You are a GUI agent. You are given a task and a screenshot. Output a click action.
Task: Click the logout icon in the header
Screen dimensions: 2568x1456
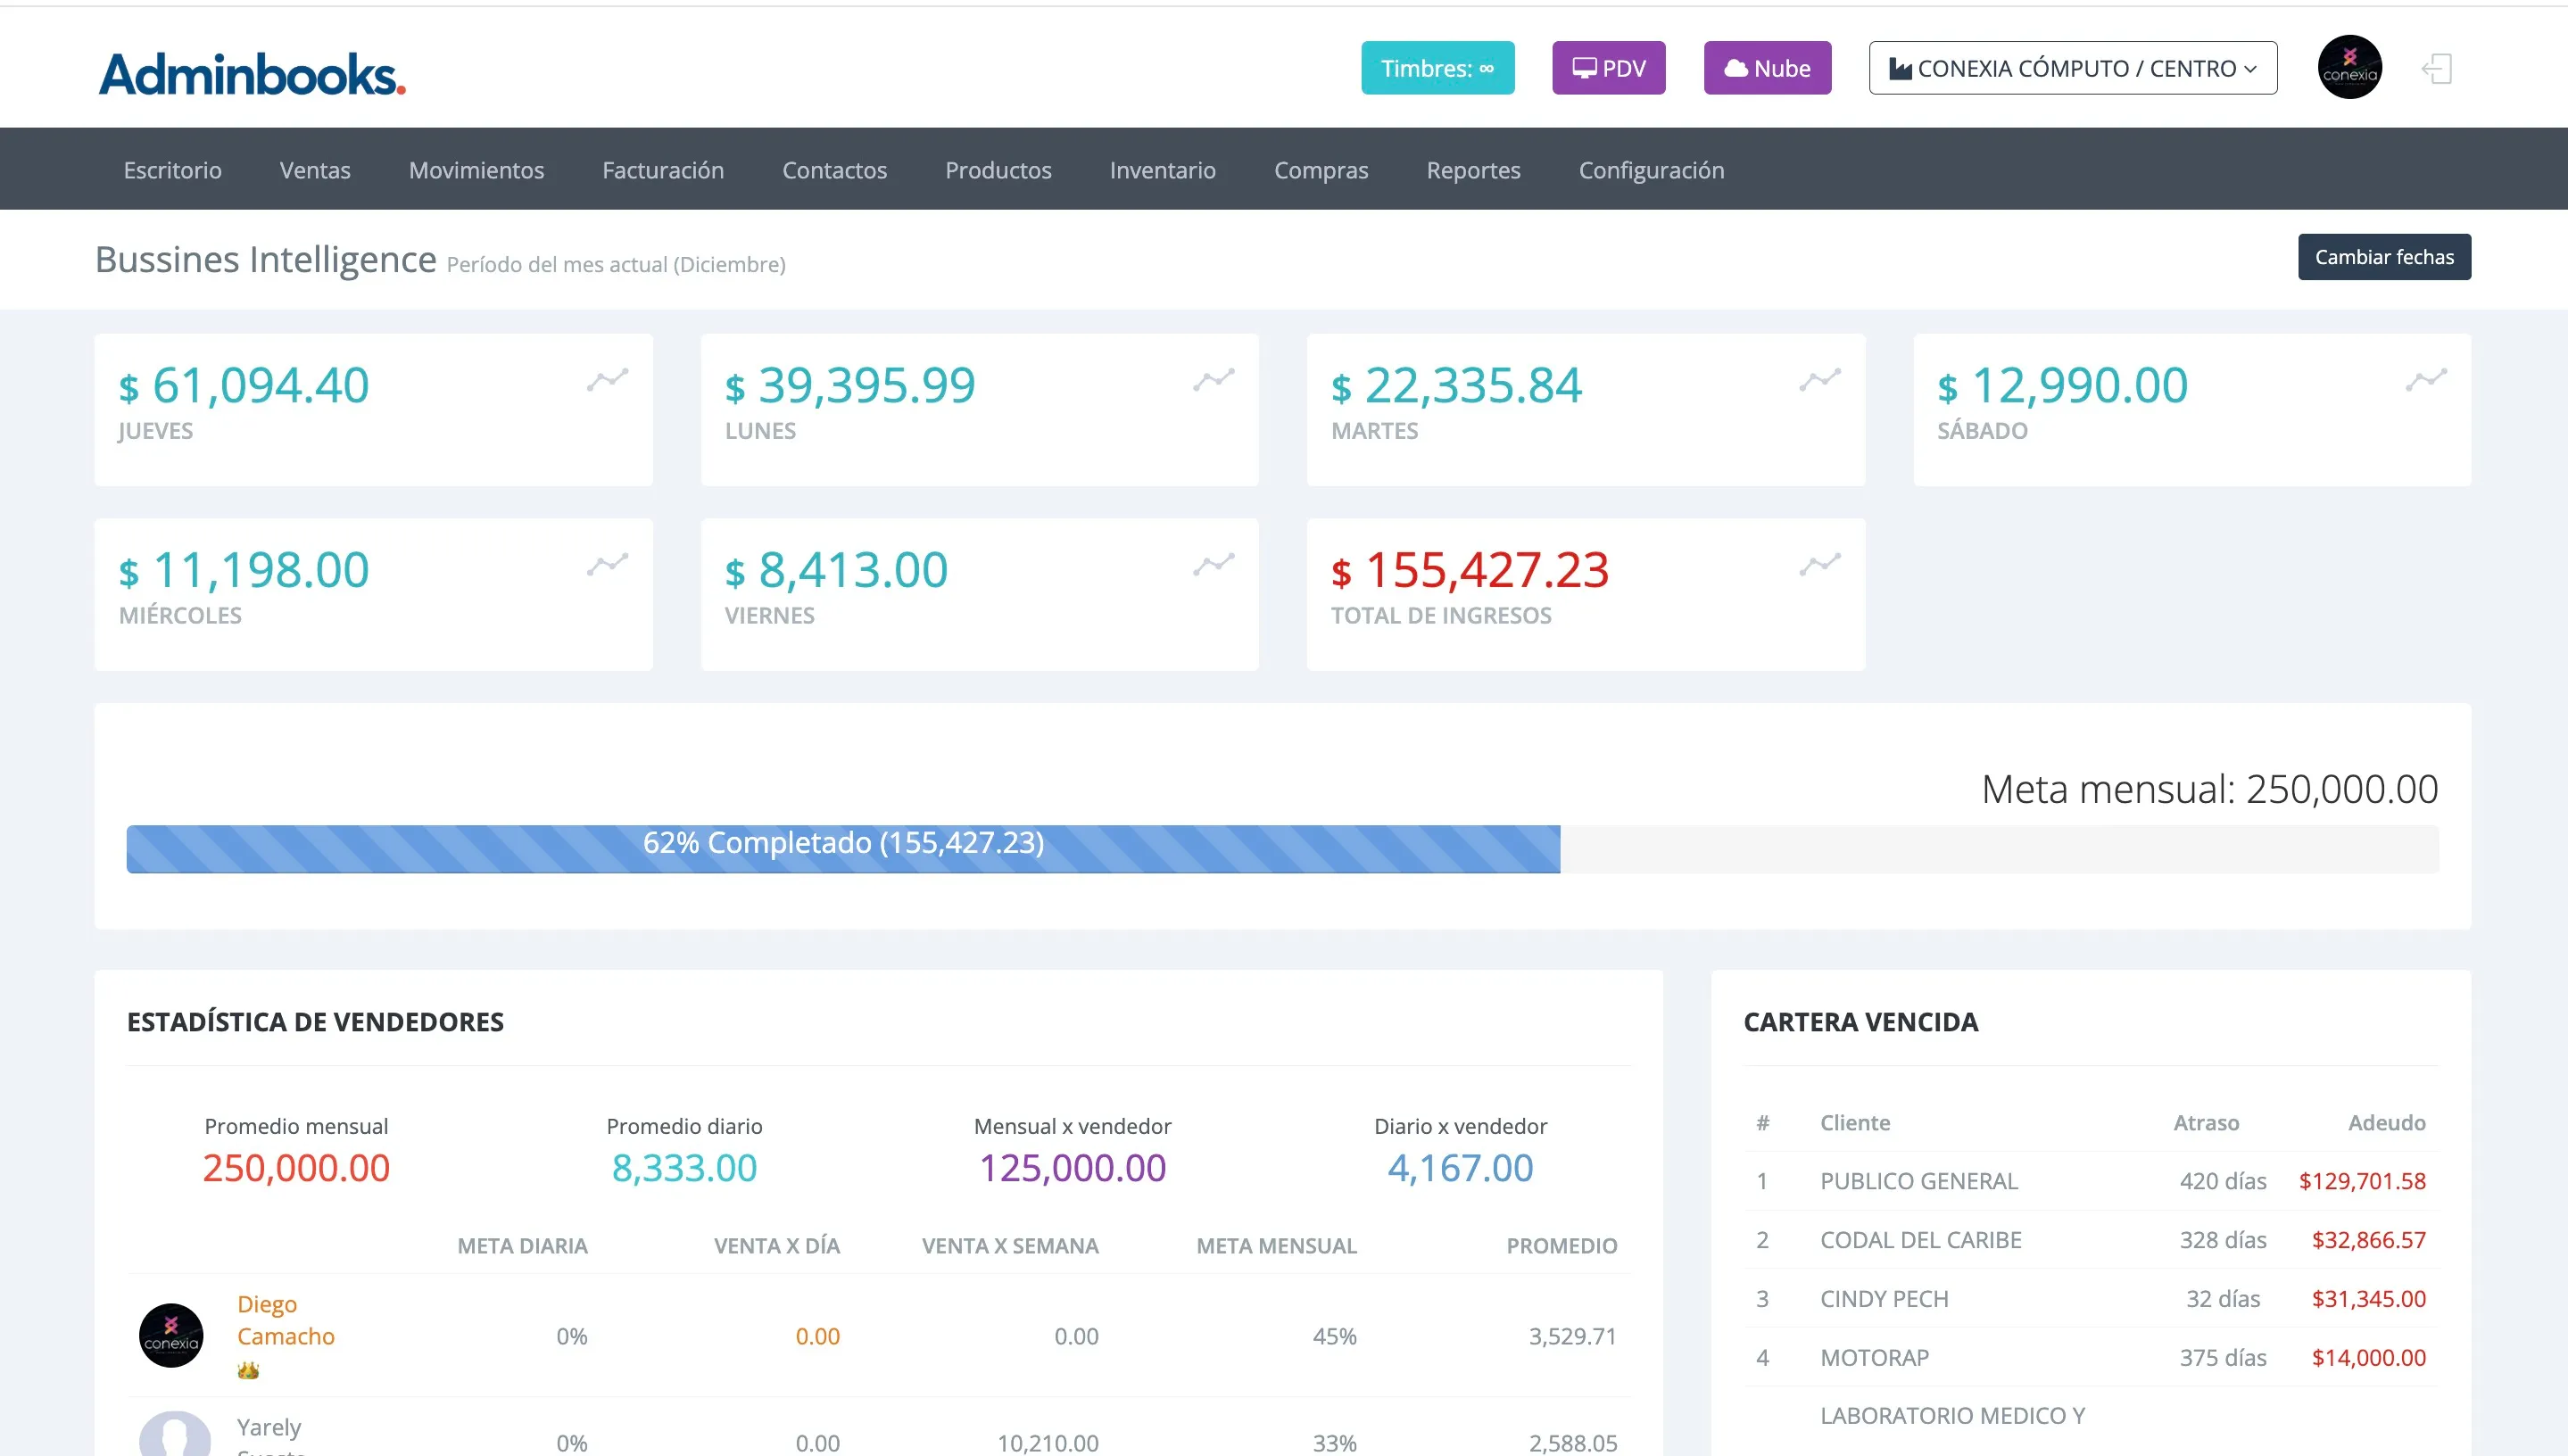point(2436,69)
